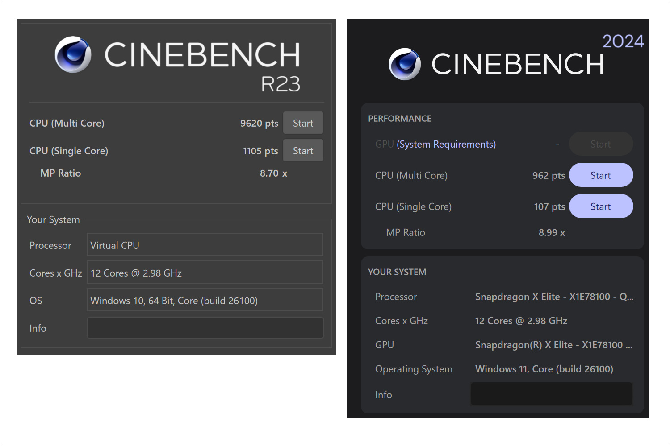Click the Info field in Cinebench 2024
This screenshot has width=670, height=446.
552,394
